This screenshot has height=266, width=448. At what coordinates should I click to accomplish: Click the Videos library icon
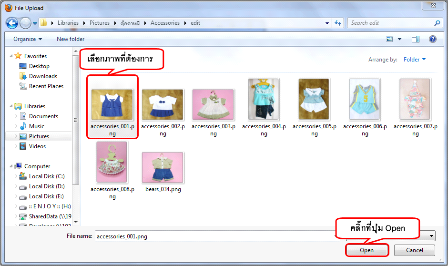pos(23,146)
